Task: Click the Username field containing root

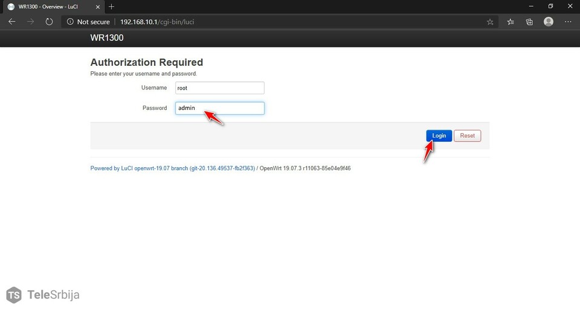Action: point(220,88)
